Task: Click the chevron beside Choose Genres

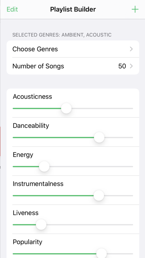Action: 131,49
